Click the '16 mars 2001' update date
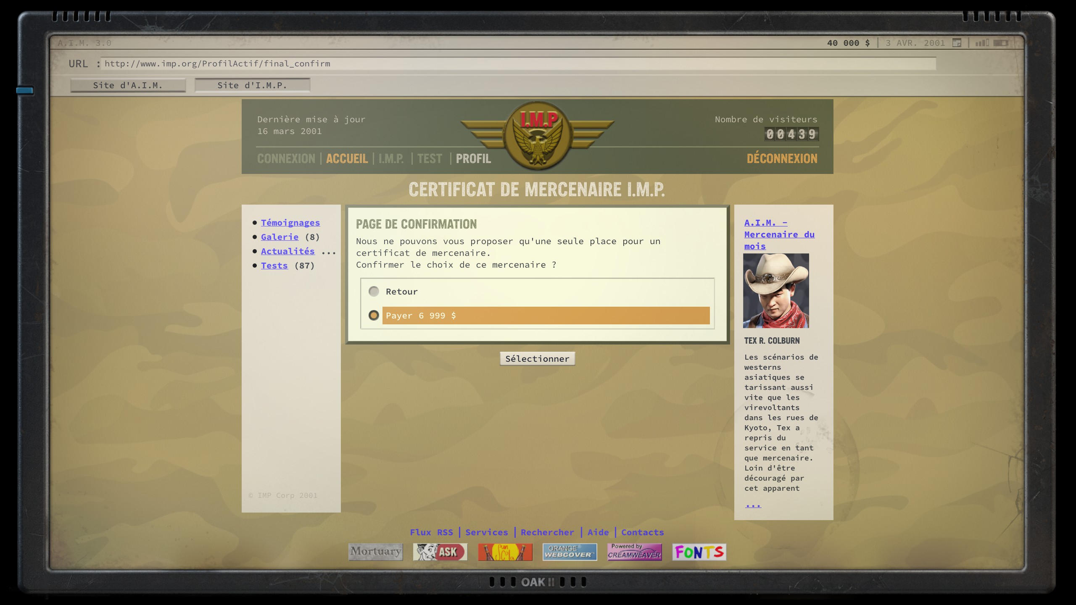The image size is (1076, 605). pos(290,131)
